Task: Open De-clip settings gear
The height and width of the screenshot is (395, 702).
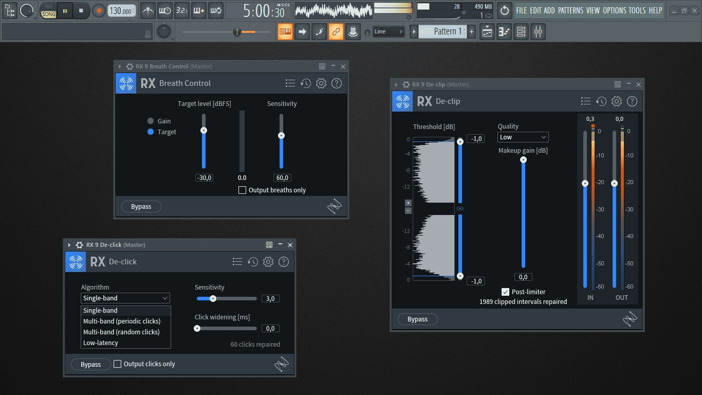Action: click(617, 101)
